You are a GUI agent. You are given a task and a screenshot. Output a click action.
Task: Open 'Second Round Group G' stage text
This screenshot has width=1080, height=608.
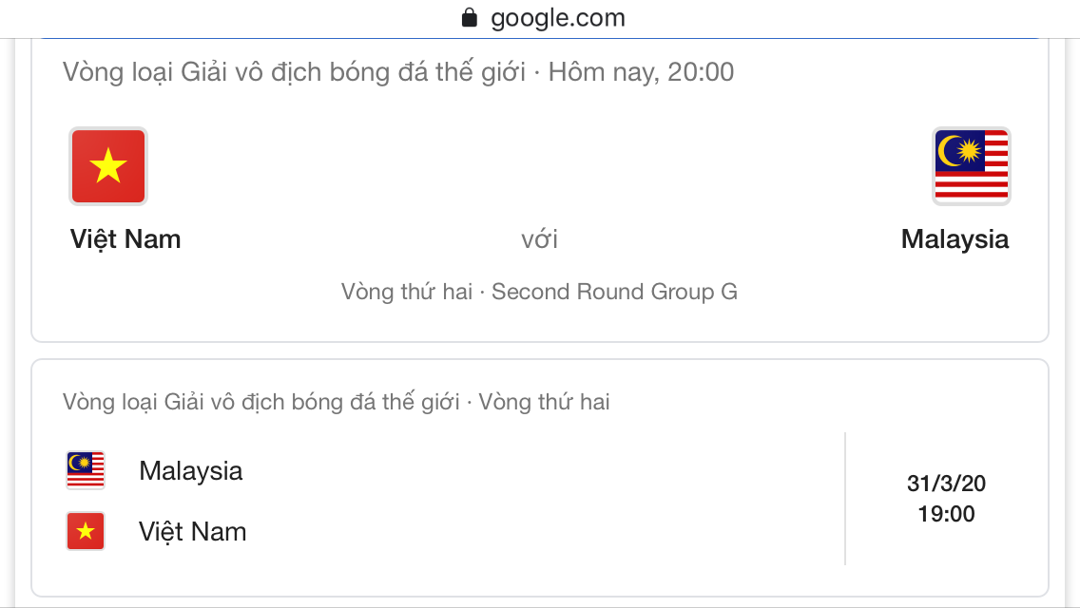(x=614, y=292)
